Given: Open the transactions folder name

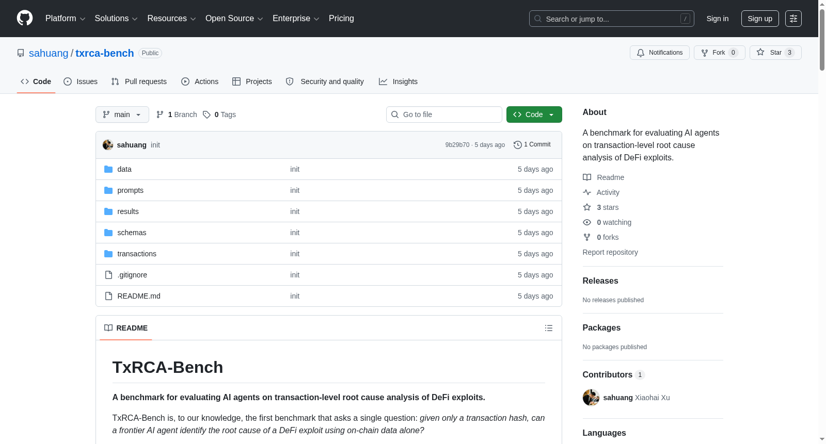Looking at the screenshot, I should click(137, 254).
